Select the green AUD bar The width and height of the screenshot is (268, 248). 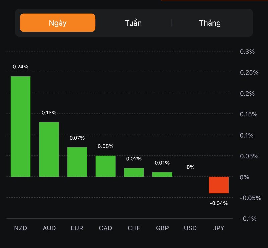[x=49, y=149]
